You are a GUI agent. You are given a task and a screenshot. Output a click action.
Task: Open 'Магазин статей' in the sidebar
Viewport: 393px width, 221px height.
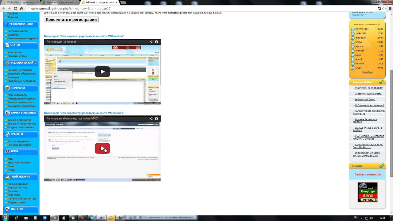click(17, 56)
